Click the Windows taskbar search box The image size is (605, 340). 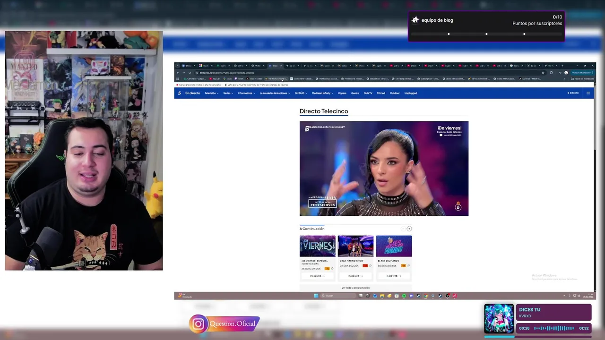click(x=338, y=296)
